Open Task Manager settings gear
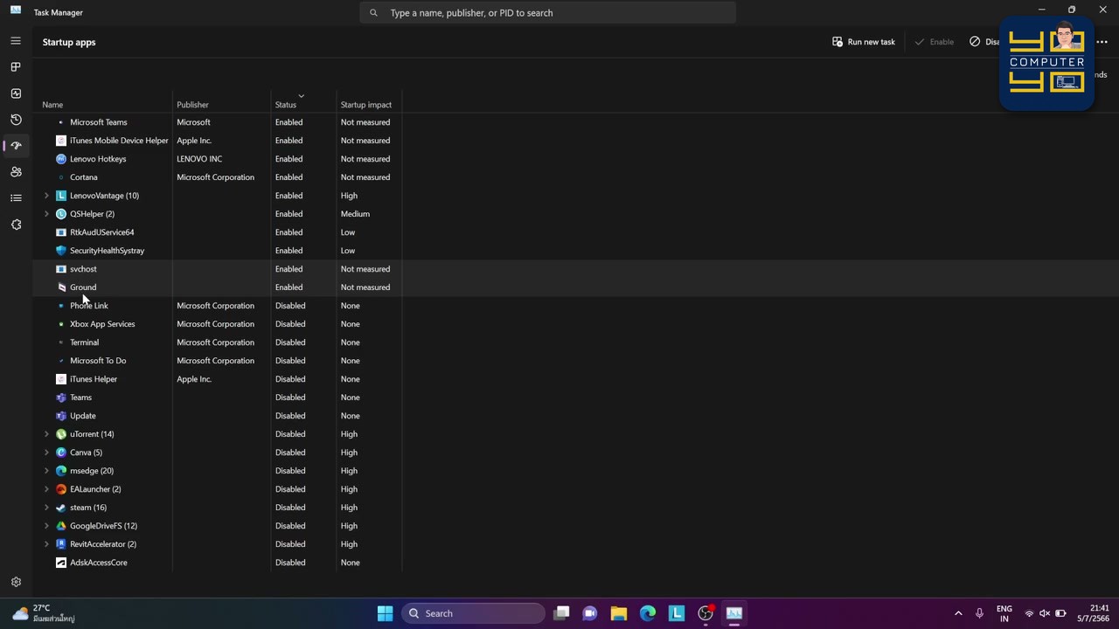The width and height of the screenshot is (1119, 629). point(16,582)
